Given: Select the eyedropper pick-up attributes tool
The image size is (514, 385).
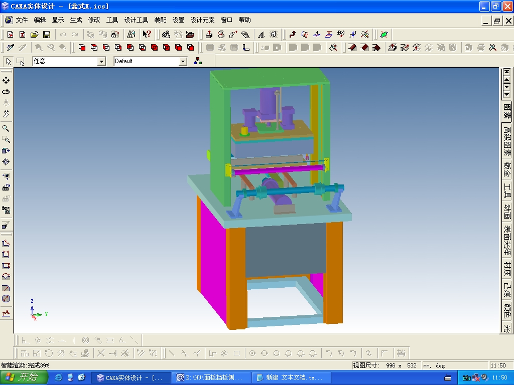Looking at the screenshot, I should click(x=10, y=48).
